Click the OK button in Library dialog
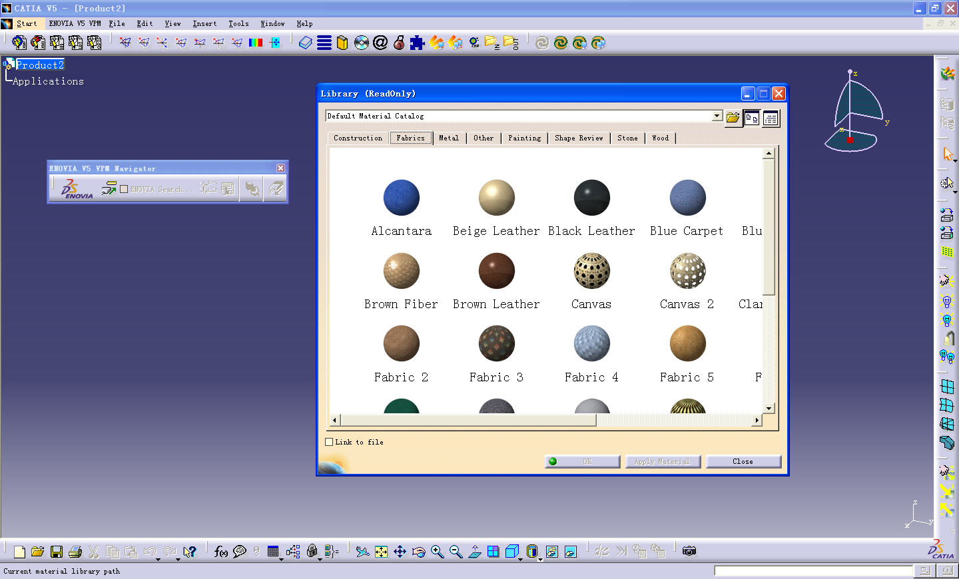 click(x=583, y=461)
